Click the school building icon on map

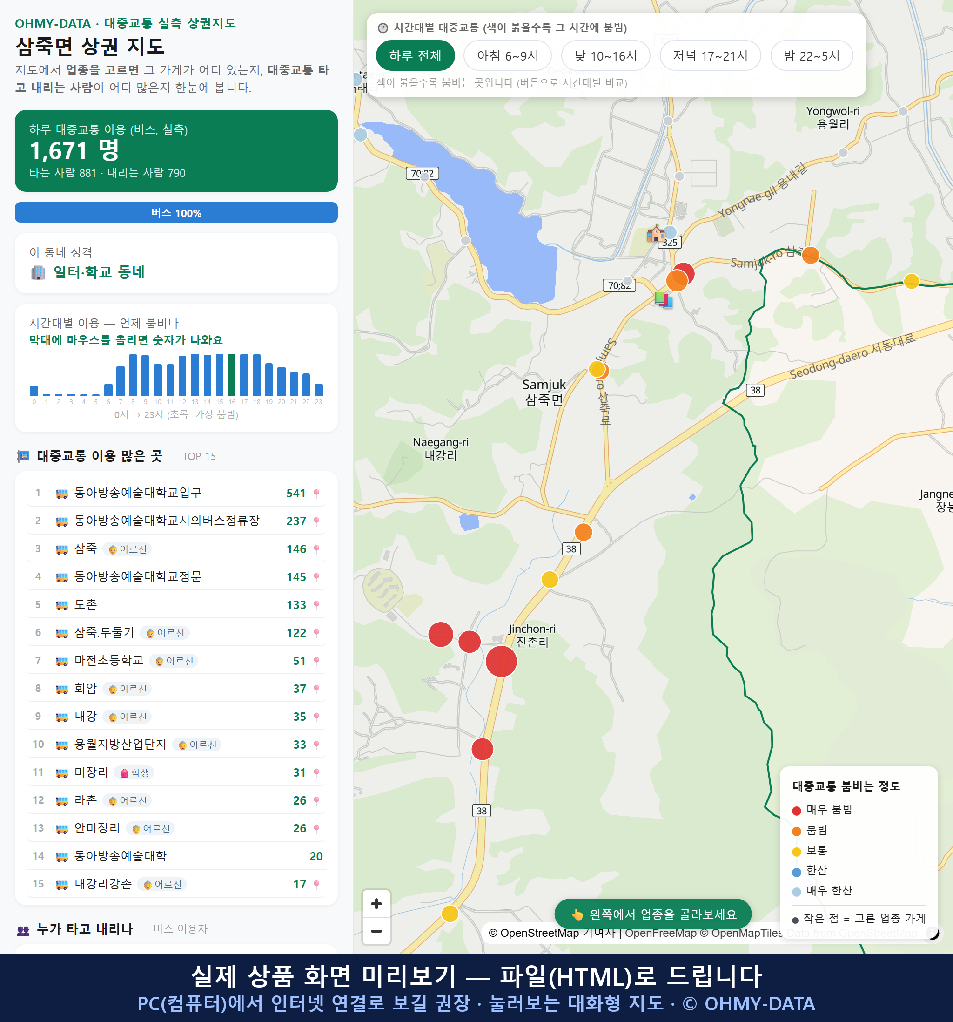click(655, 233)
